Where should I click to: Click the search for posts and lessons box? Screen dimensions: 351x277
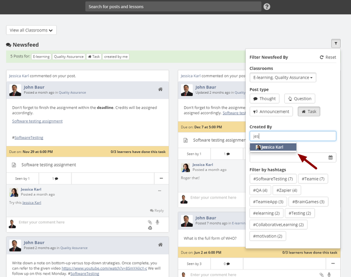click(173, 7)
